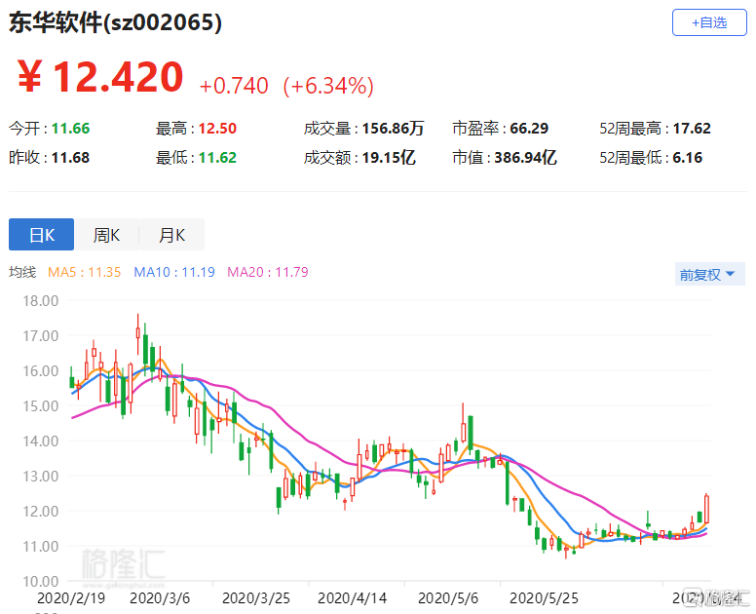Click the 2020/4/14 date axis label
The width and height of the screenshot is (756, 614).
(x=352, y=598)
